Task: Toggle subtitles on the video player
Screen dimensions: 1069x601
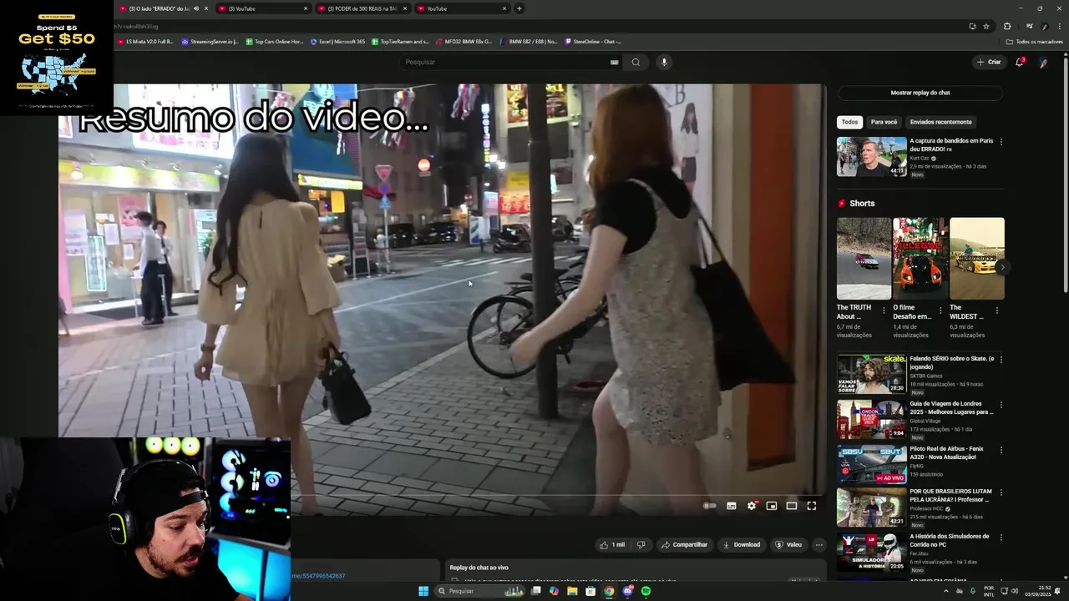Action: click(732, 506)
